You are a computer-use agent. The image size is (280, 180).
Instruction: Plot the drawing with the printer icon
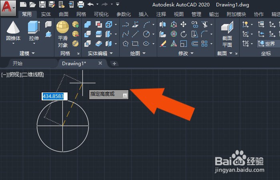[x=81, y=4]
